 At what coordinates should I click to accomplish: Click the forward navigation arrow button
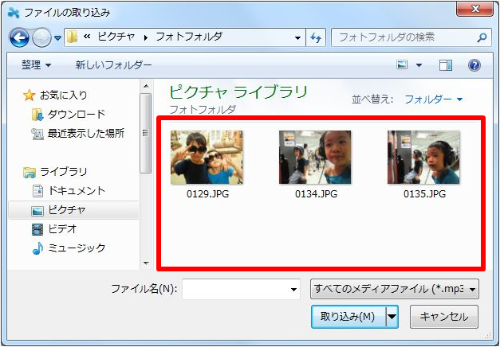(41, 37)
